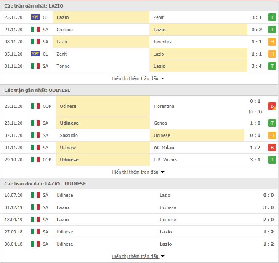This screenshot has height=263, width=279.
Task: Expand more matches under Udinese recent matches
Action: (x=138, y=172)
